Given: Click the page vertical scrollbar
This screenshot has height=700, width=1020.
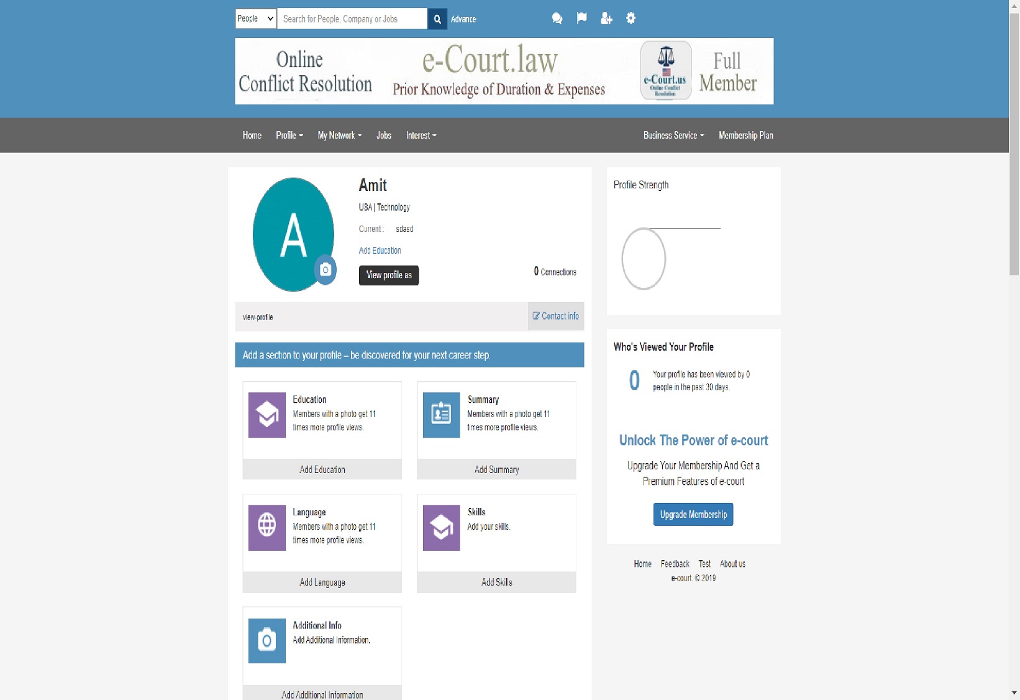Looking at the screenshot, I should point(1014,143).
